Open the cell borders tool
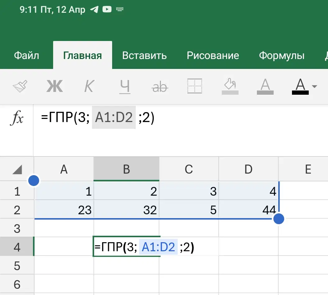 (x=194, y=86)
